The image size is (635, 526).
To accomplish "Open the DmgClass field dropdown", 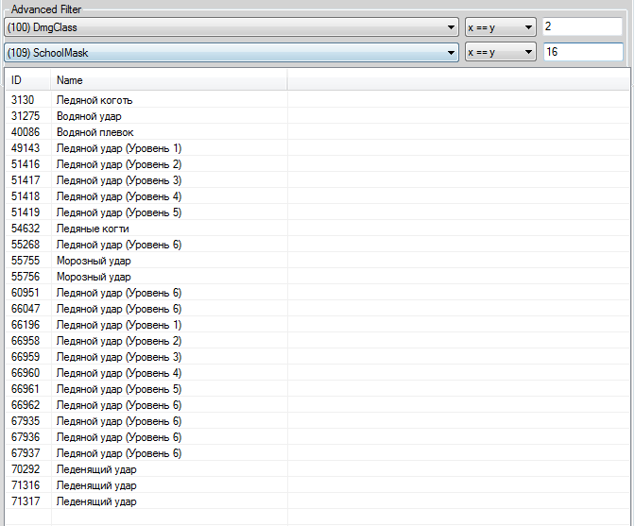I will pyautogui.click(x=232, y=27).
